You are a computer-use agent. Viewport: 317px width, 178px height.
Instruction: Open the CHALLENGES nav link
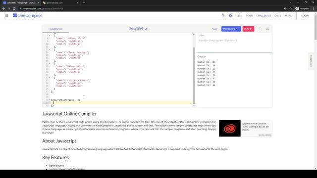tap(264, 15)
